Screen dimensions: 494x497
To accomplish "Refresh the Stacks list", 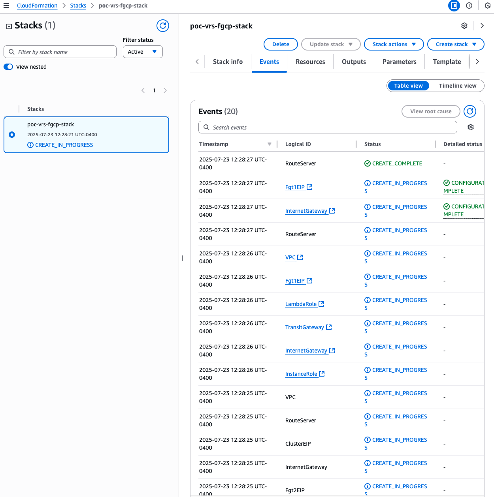I will click(x=163, y=26).
